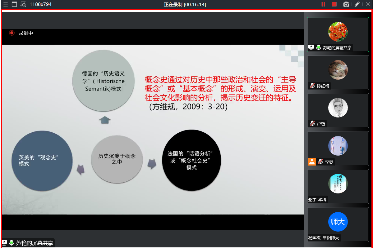Click the muted microphone icon for 陈红梅

pos(312,86)
